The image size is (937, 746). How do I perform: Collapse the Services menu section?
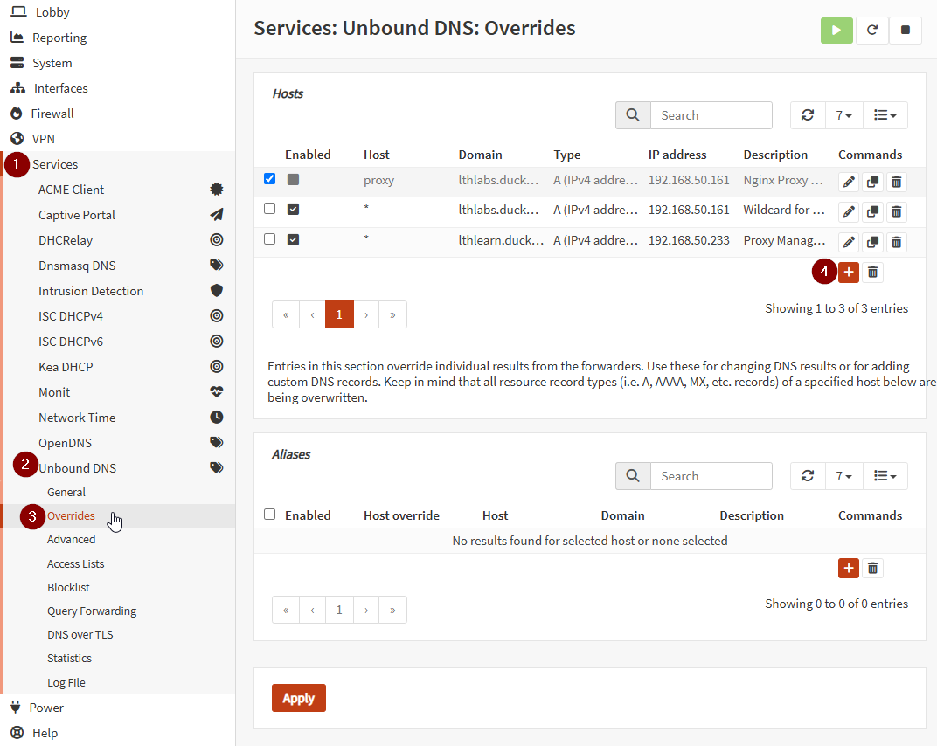click(55, 164)
